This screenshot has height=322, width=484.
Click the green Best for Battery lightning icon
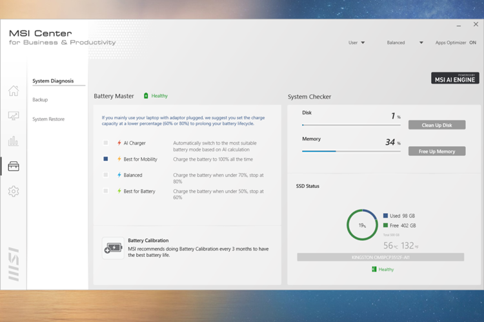click(x=119, y=191)
